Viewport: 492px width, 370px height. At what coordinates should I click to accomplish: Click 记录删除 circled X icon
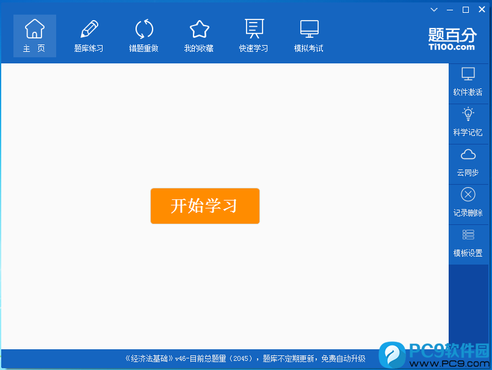pos(468,194)
